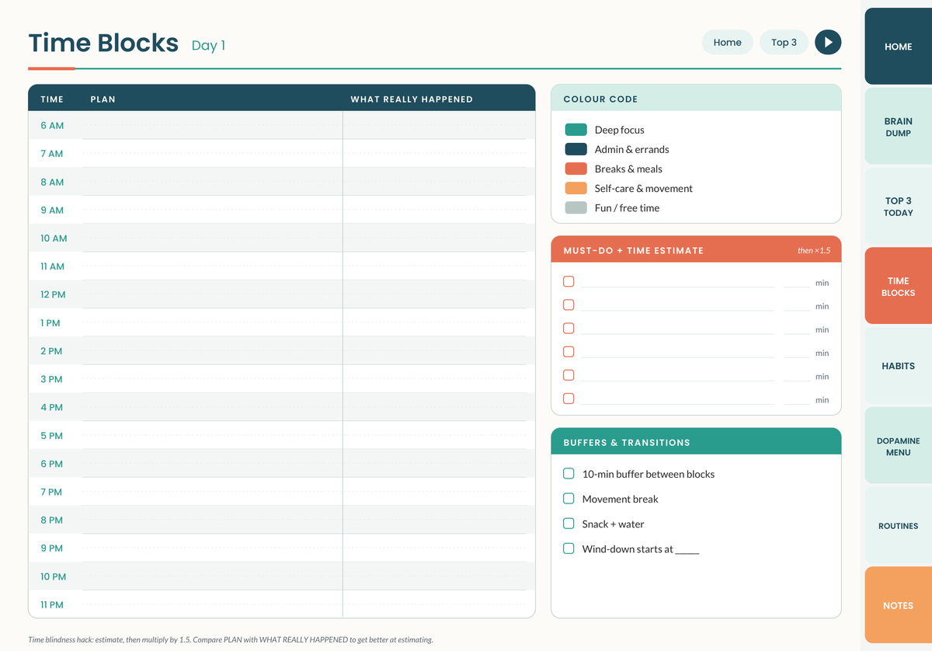
Task: Go to Top 3 pill button
Action: [784, 42]
